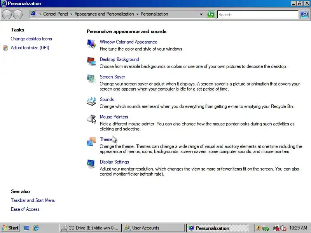Open Taskbar and Start Menu link

33,200
